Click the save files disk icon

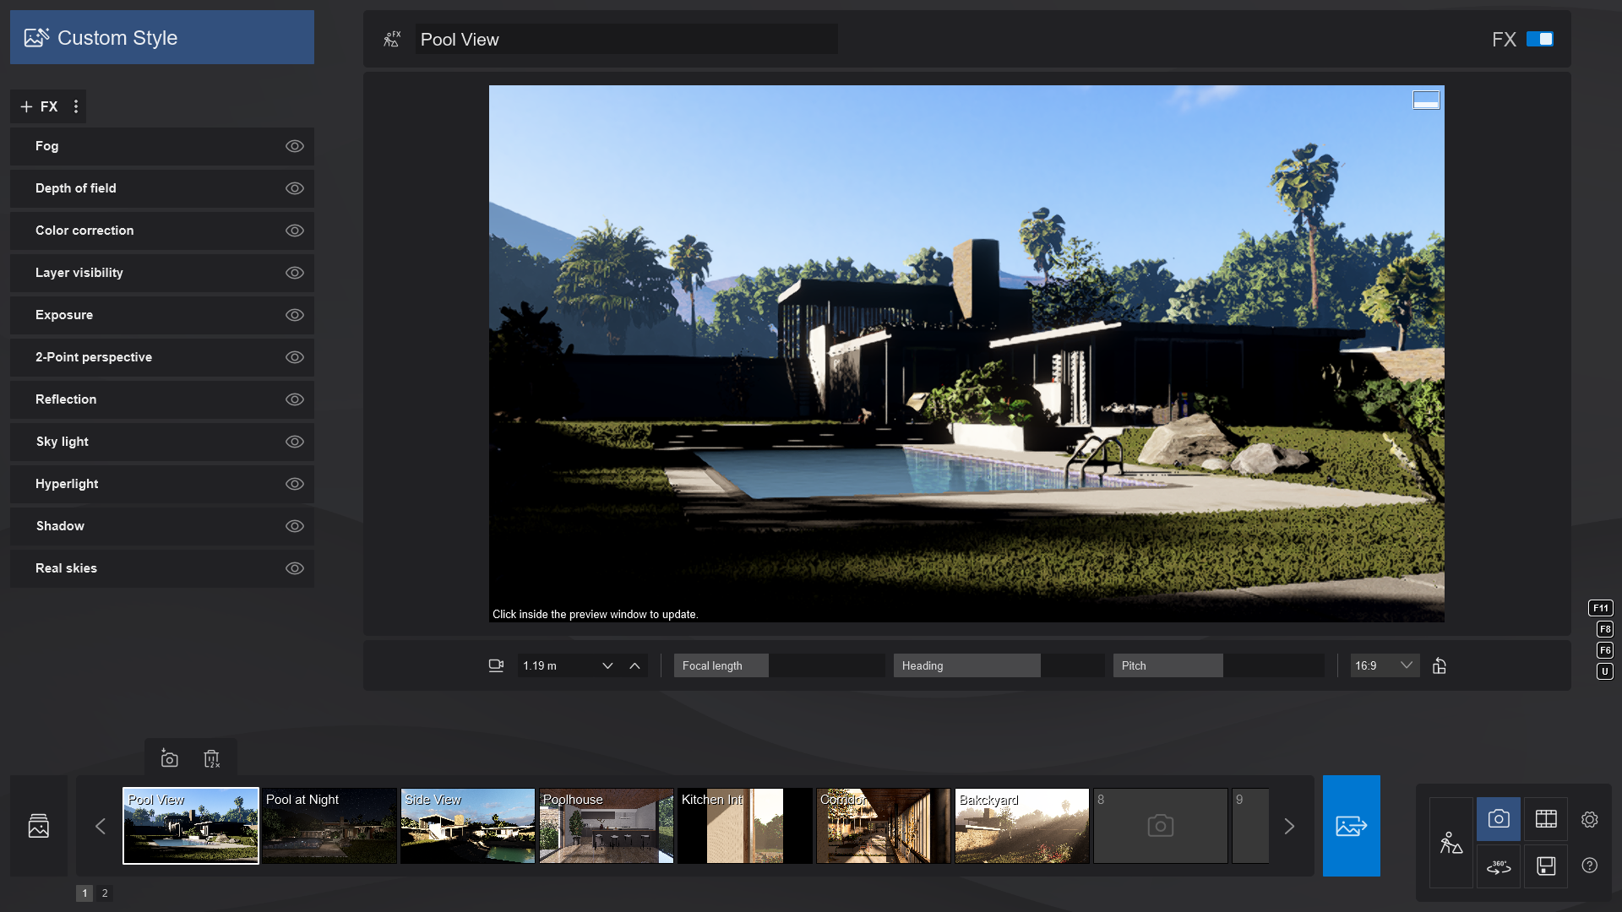(x=1546, y=866)
